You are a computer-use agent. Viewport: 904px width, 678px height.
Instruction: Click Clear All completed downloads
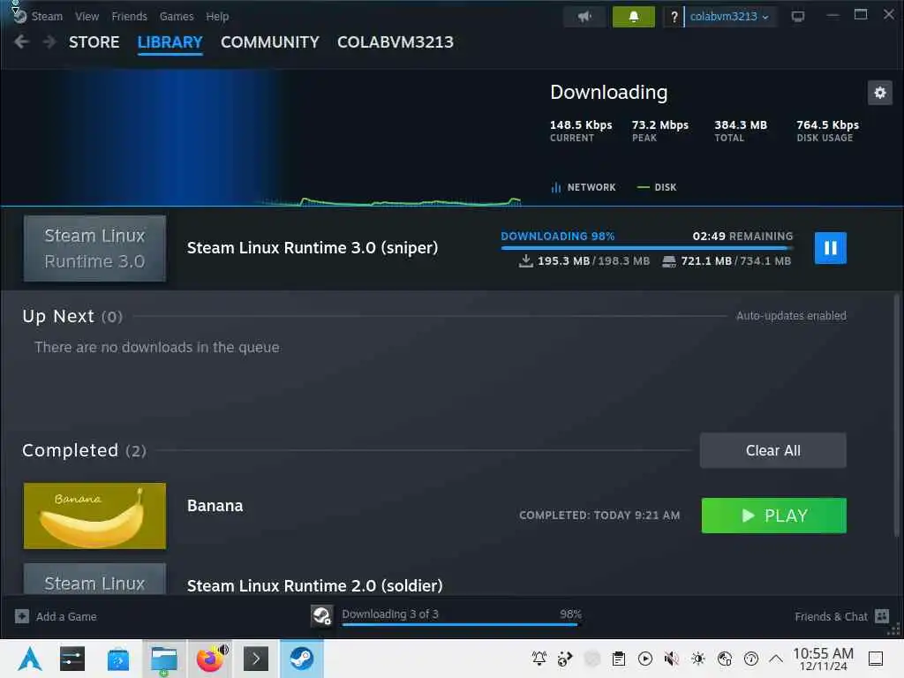(x=772, y=450)
